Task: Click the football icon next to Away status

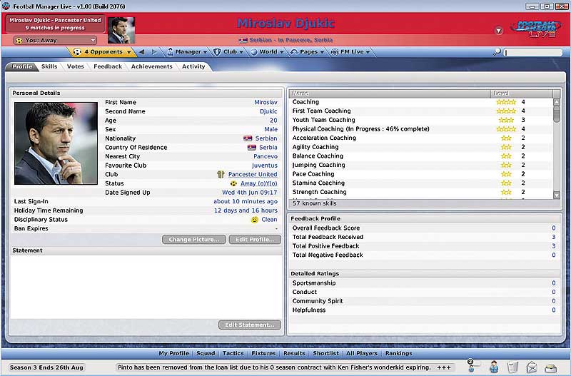Action: 233,183
